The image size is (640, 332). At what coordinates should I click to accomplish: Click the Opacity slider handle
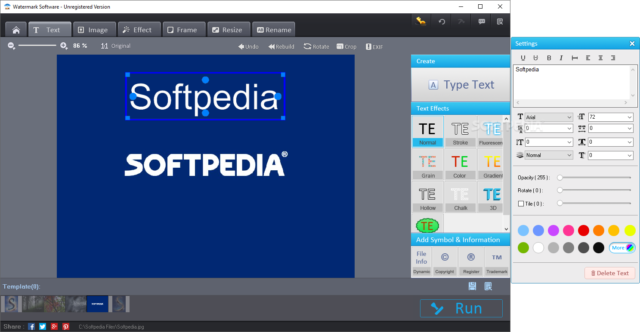[560, 178]
